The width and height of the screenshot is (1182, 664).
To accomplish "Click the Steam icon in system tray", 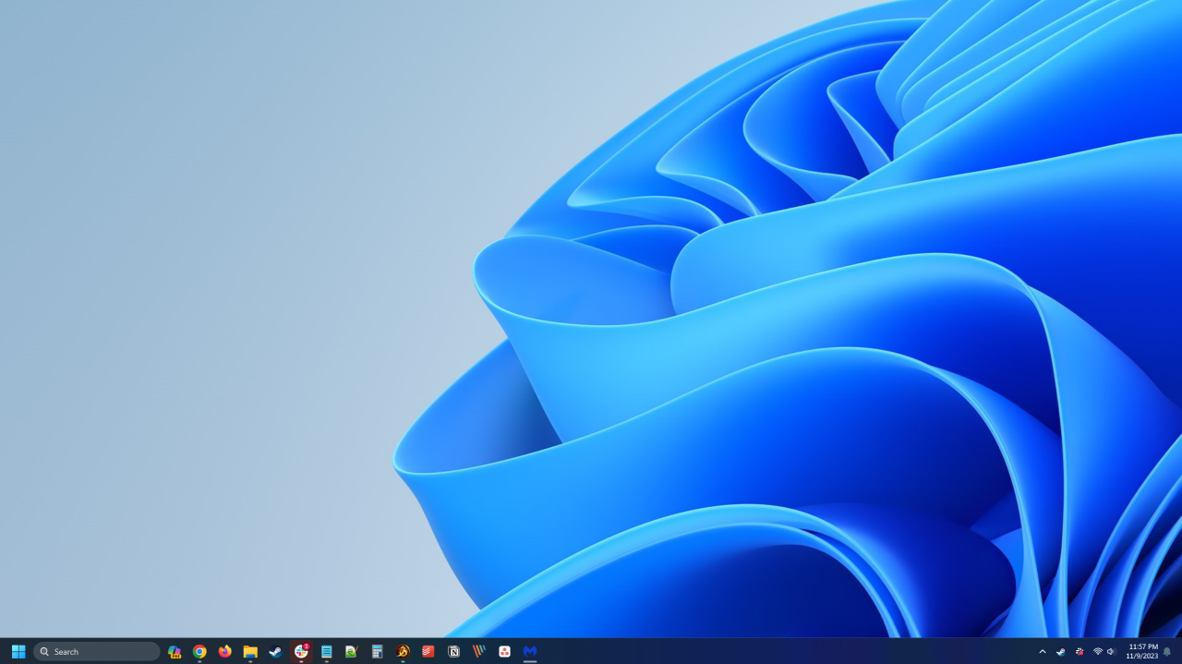I will (1061, 651).
